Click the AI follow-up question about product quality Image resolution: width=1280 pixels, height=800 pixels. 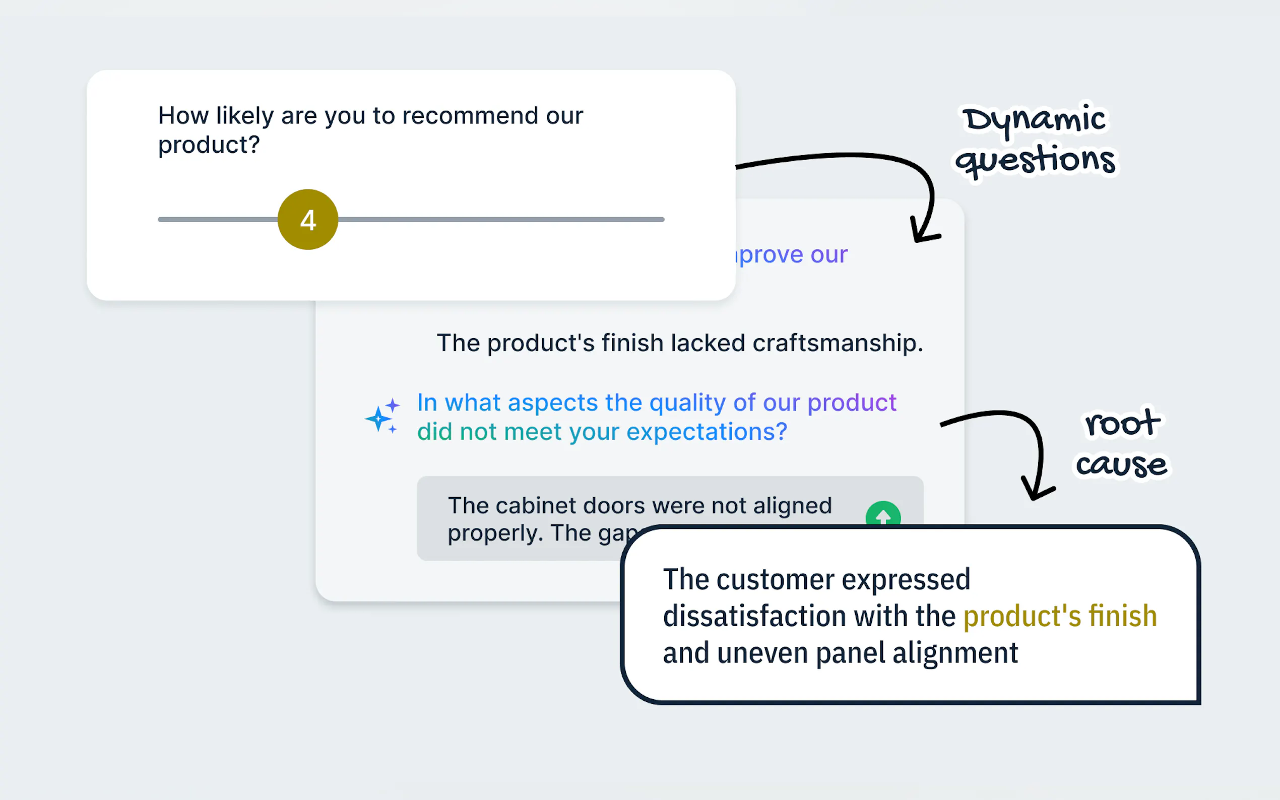click(656, 403)
